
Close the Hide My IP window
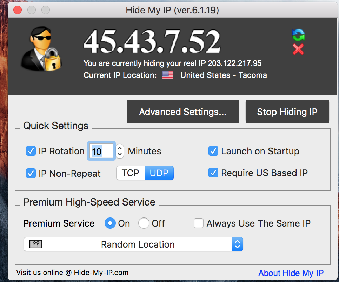(18, 10)
